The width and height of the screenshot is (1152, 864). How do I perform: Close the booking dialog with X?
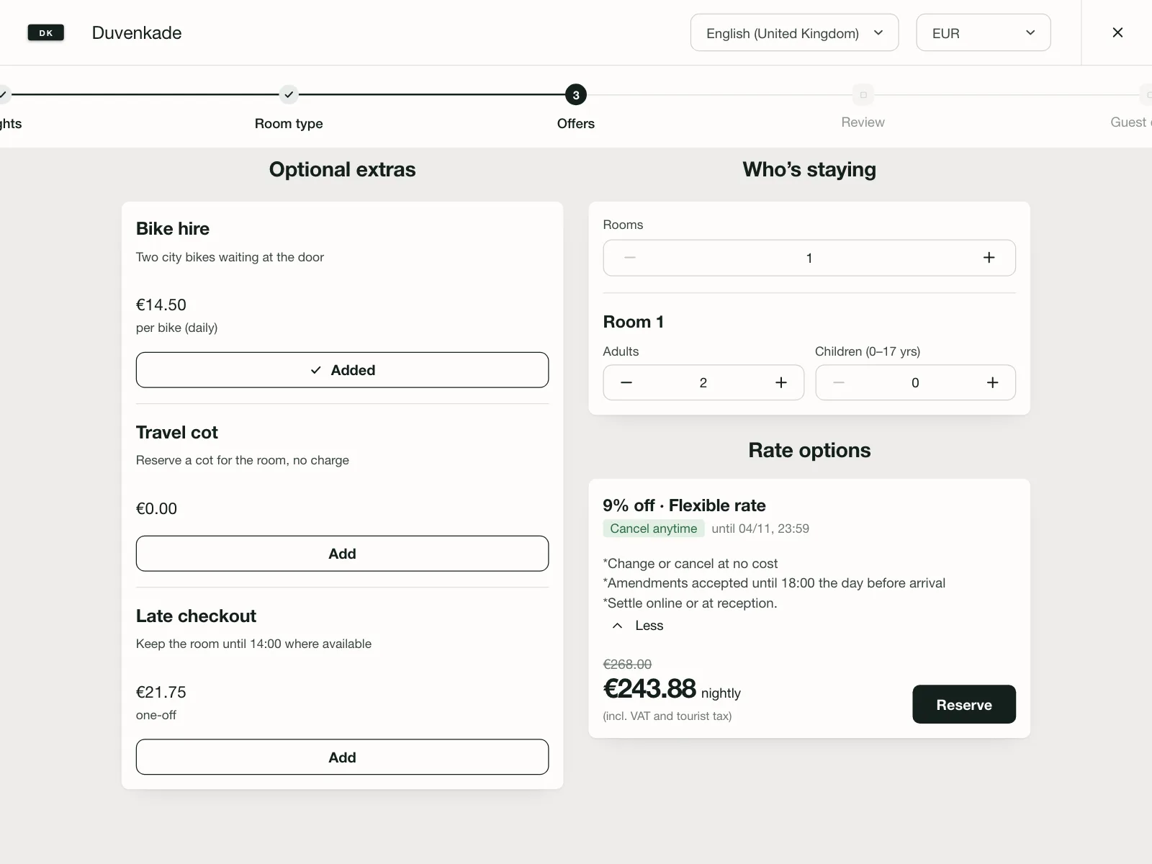(x=1117, y=32)
